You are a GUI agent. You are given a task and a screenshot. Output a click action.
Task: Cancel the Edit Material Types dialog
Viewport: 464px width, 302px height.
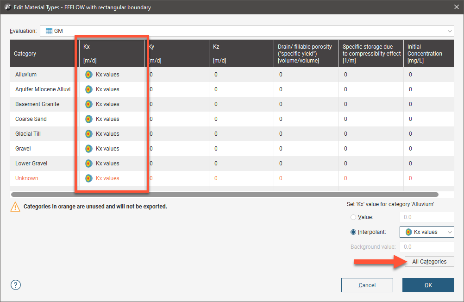pos(367,285)
